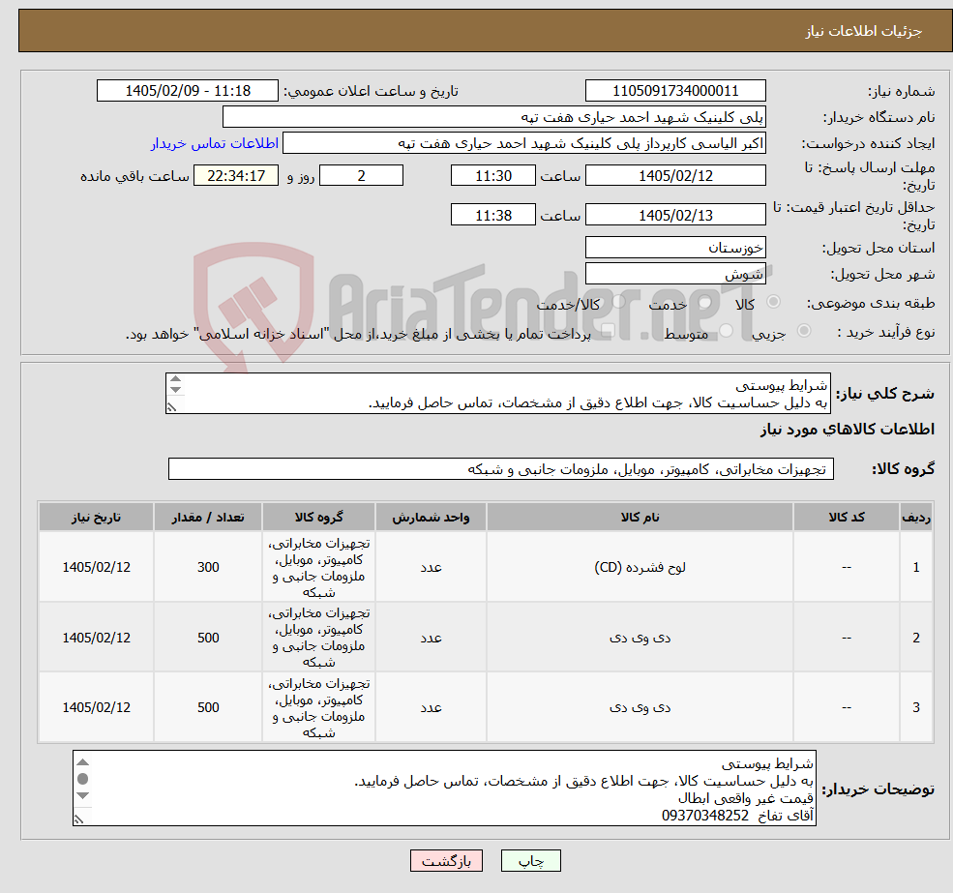Click date 1405/02/12 in row 1
This screenshot has width=953, height=893.
click(96, 567)
